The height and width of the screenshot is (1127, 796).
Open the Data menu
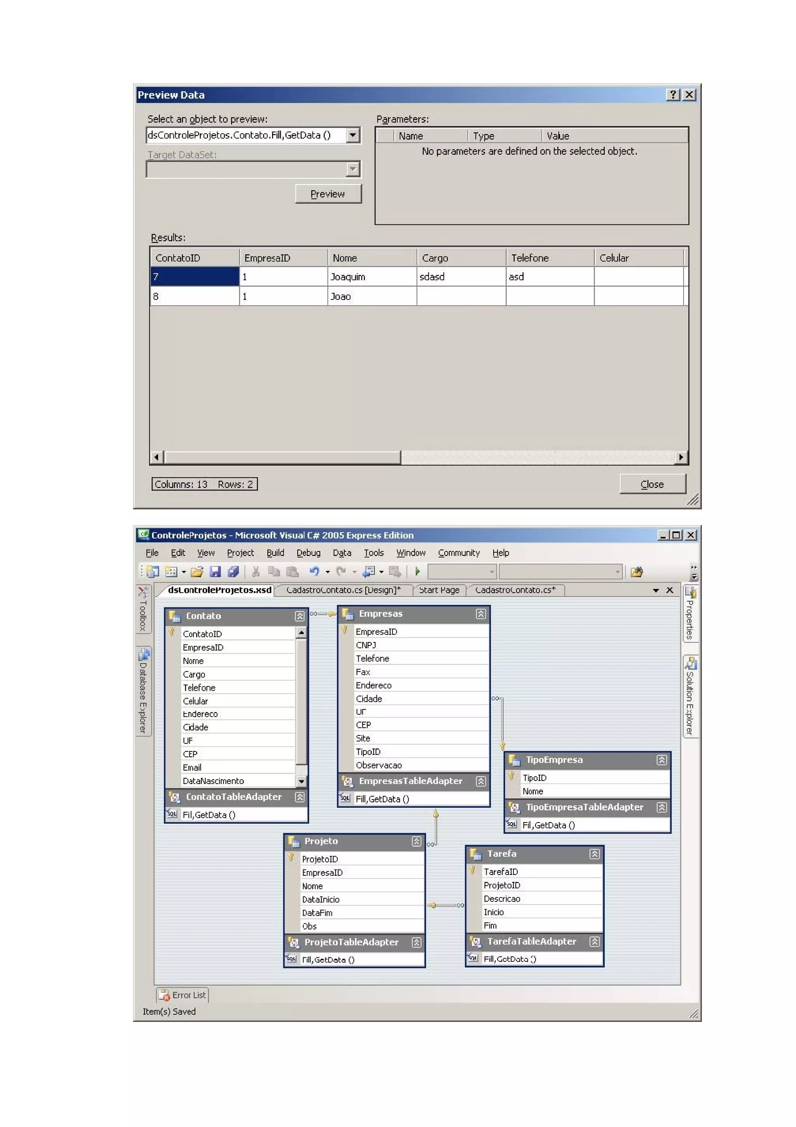(342, 553)
